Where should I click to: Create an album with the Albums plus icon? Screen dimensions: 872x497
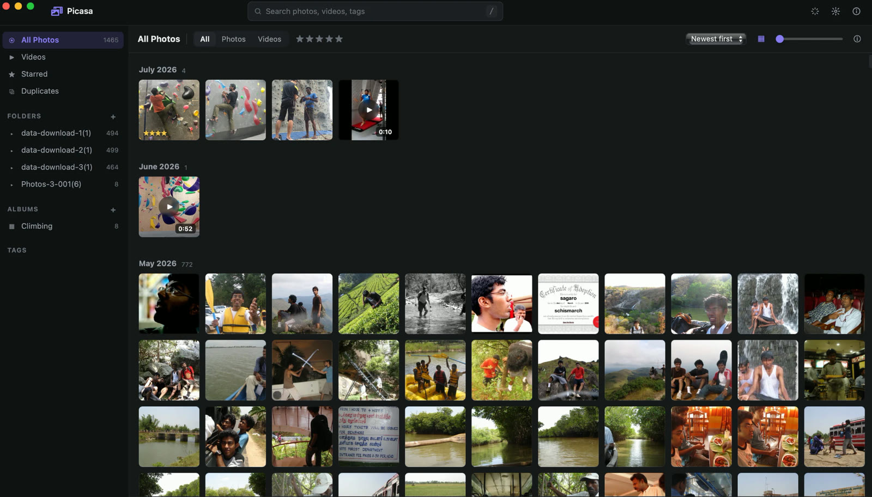(113, 210)
